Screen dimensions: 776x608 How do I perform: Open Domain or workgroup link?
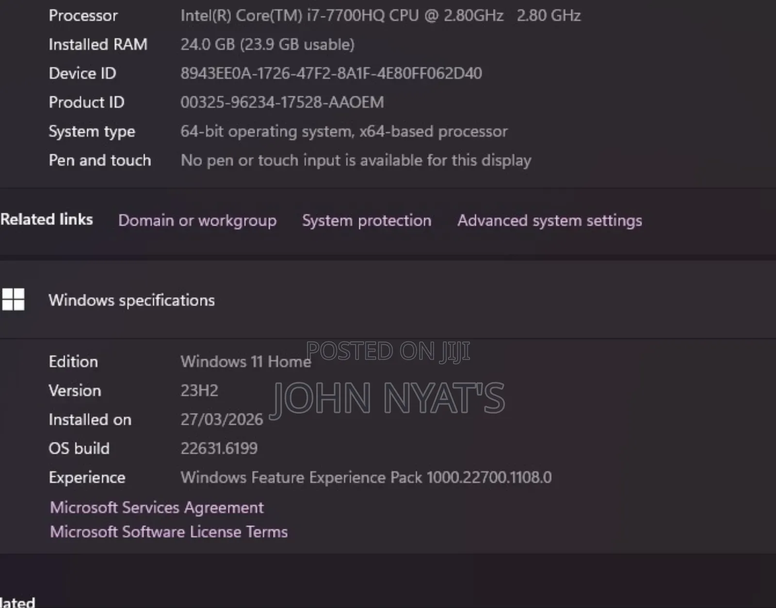point(197,221)
